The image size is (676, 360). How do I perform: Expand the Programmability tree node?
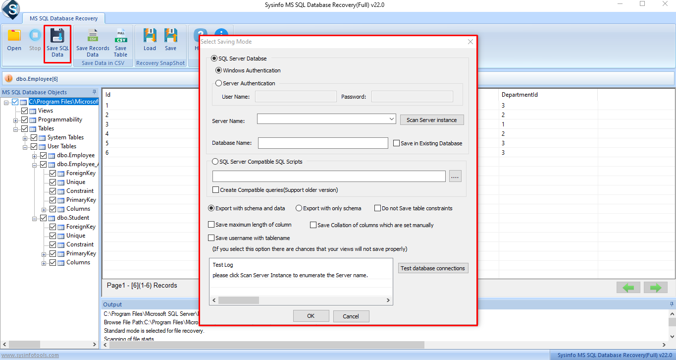pos(16,120)
